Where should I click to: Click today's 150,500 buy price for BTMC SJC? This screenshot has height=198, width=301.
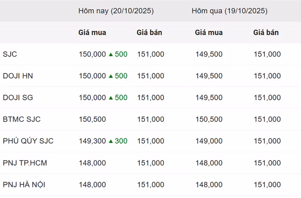point(92,119)
